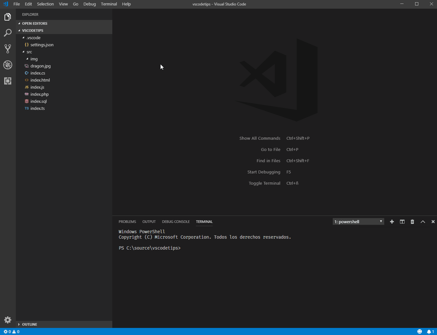This screenshot has width=437, height=335.
Task: Click the Toggle Terminal hint text
Action: tap(265, 183)
